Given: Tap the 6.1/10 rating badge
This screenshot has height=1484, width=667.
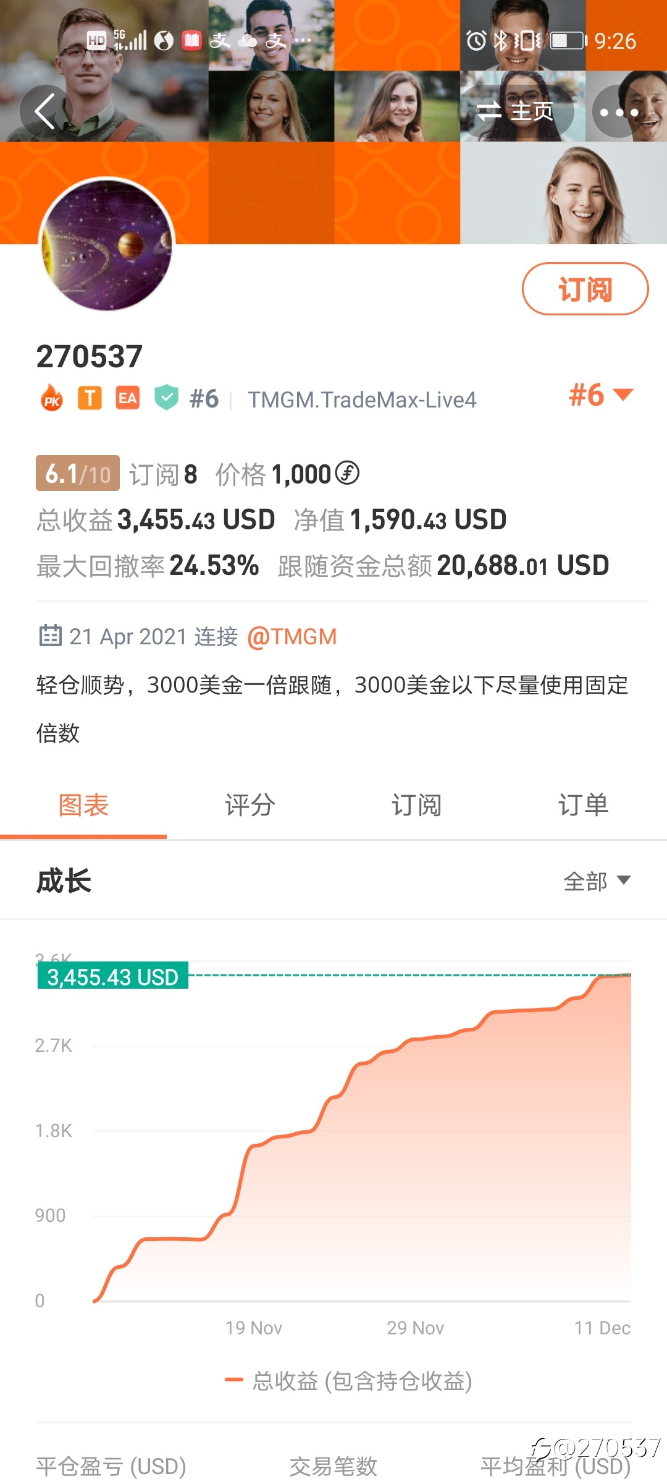Looking at the screenshot, I should 78,474.
